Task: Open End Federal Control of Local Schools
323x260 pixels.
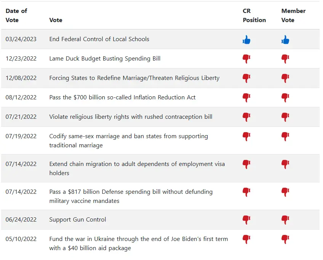Action: point(99,39)
